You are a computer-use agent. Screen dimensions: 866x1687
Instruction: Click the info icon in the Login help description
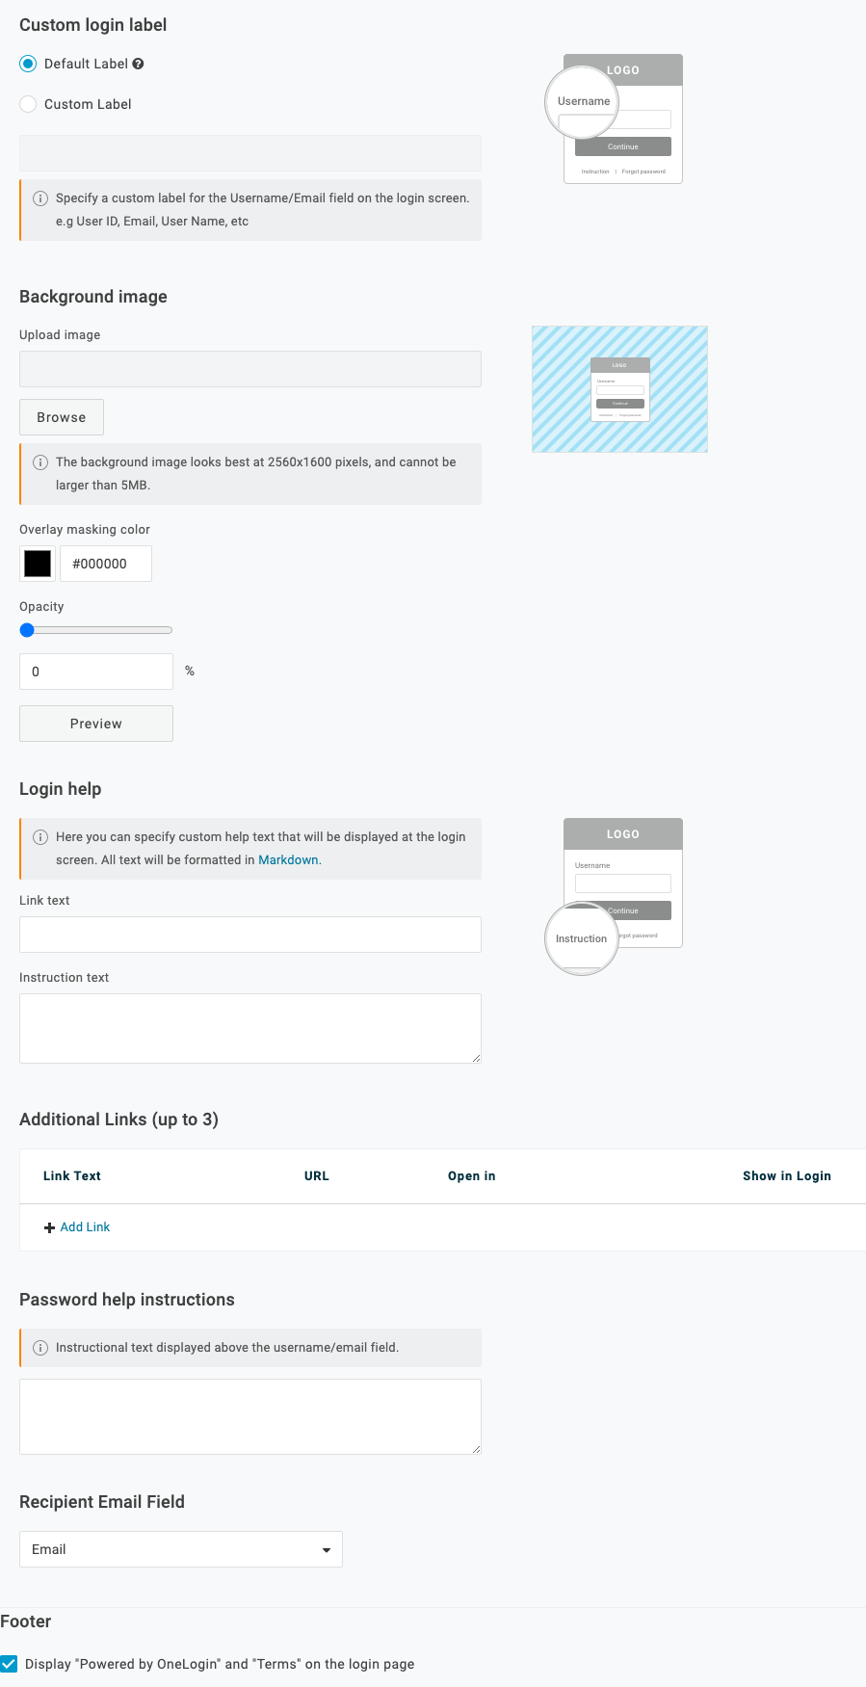pos(39,837)
